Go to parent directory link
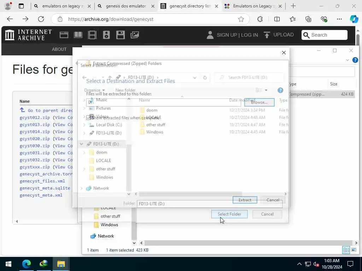Viewport: 362px width, 271px height. (x=46, y=110)
